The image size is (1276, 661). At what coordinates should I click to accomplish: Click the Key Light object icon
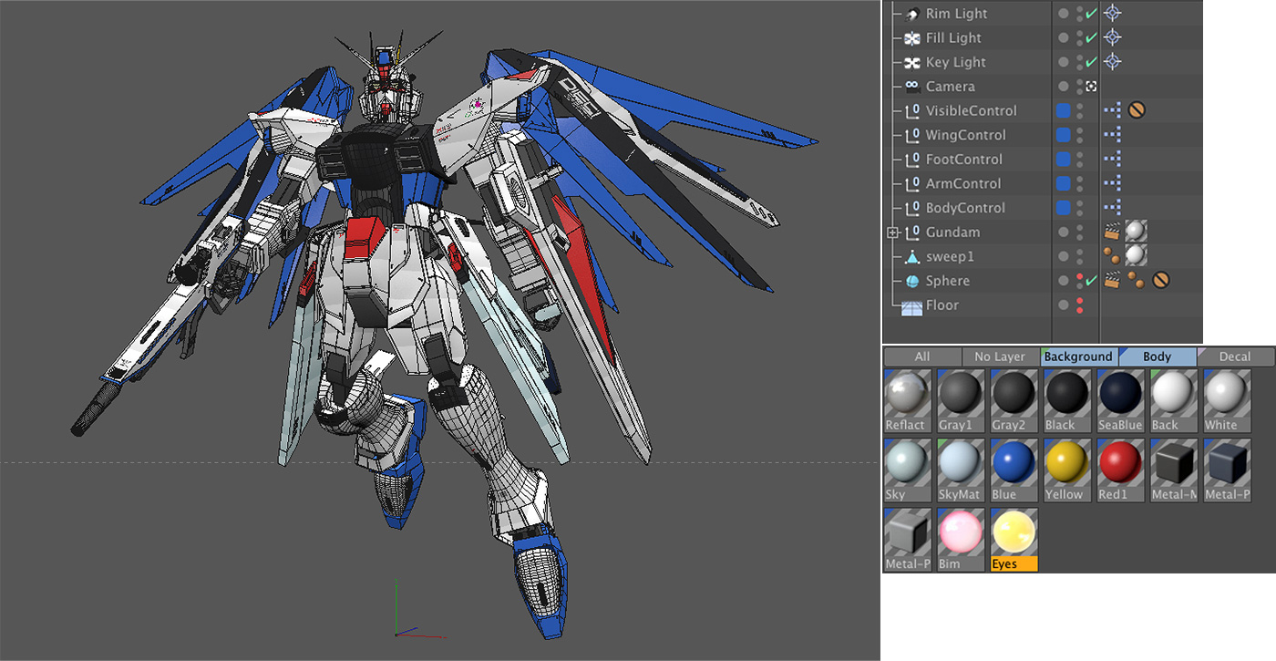coord(911,62)
